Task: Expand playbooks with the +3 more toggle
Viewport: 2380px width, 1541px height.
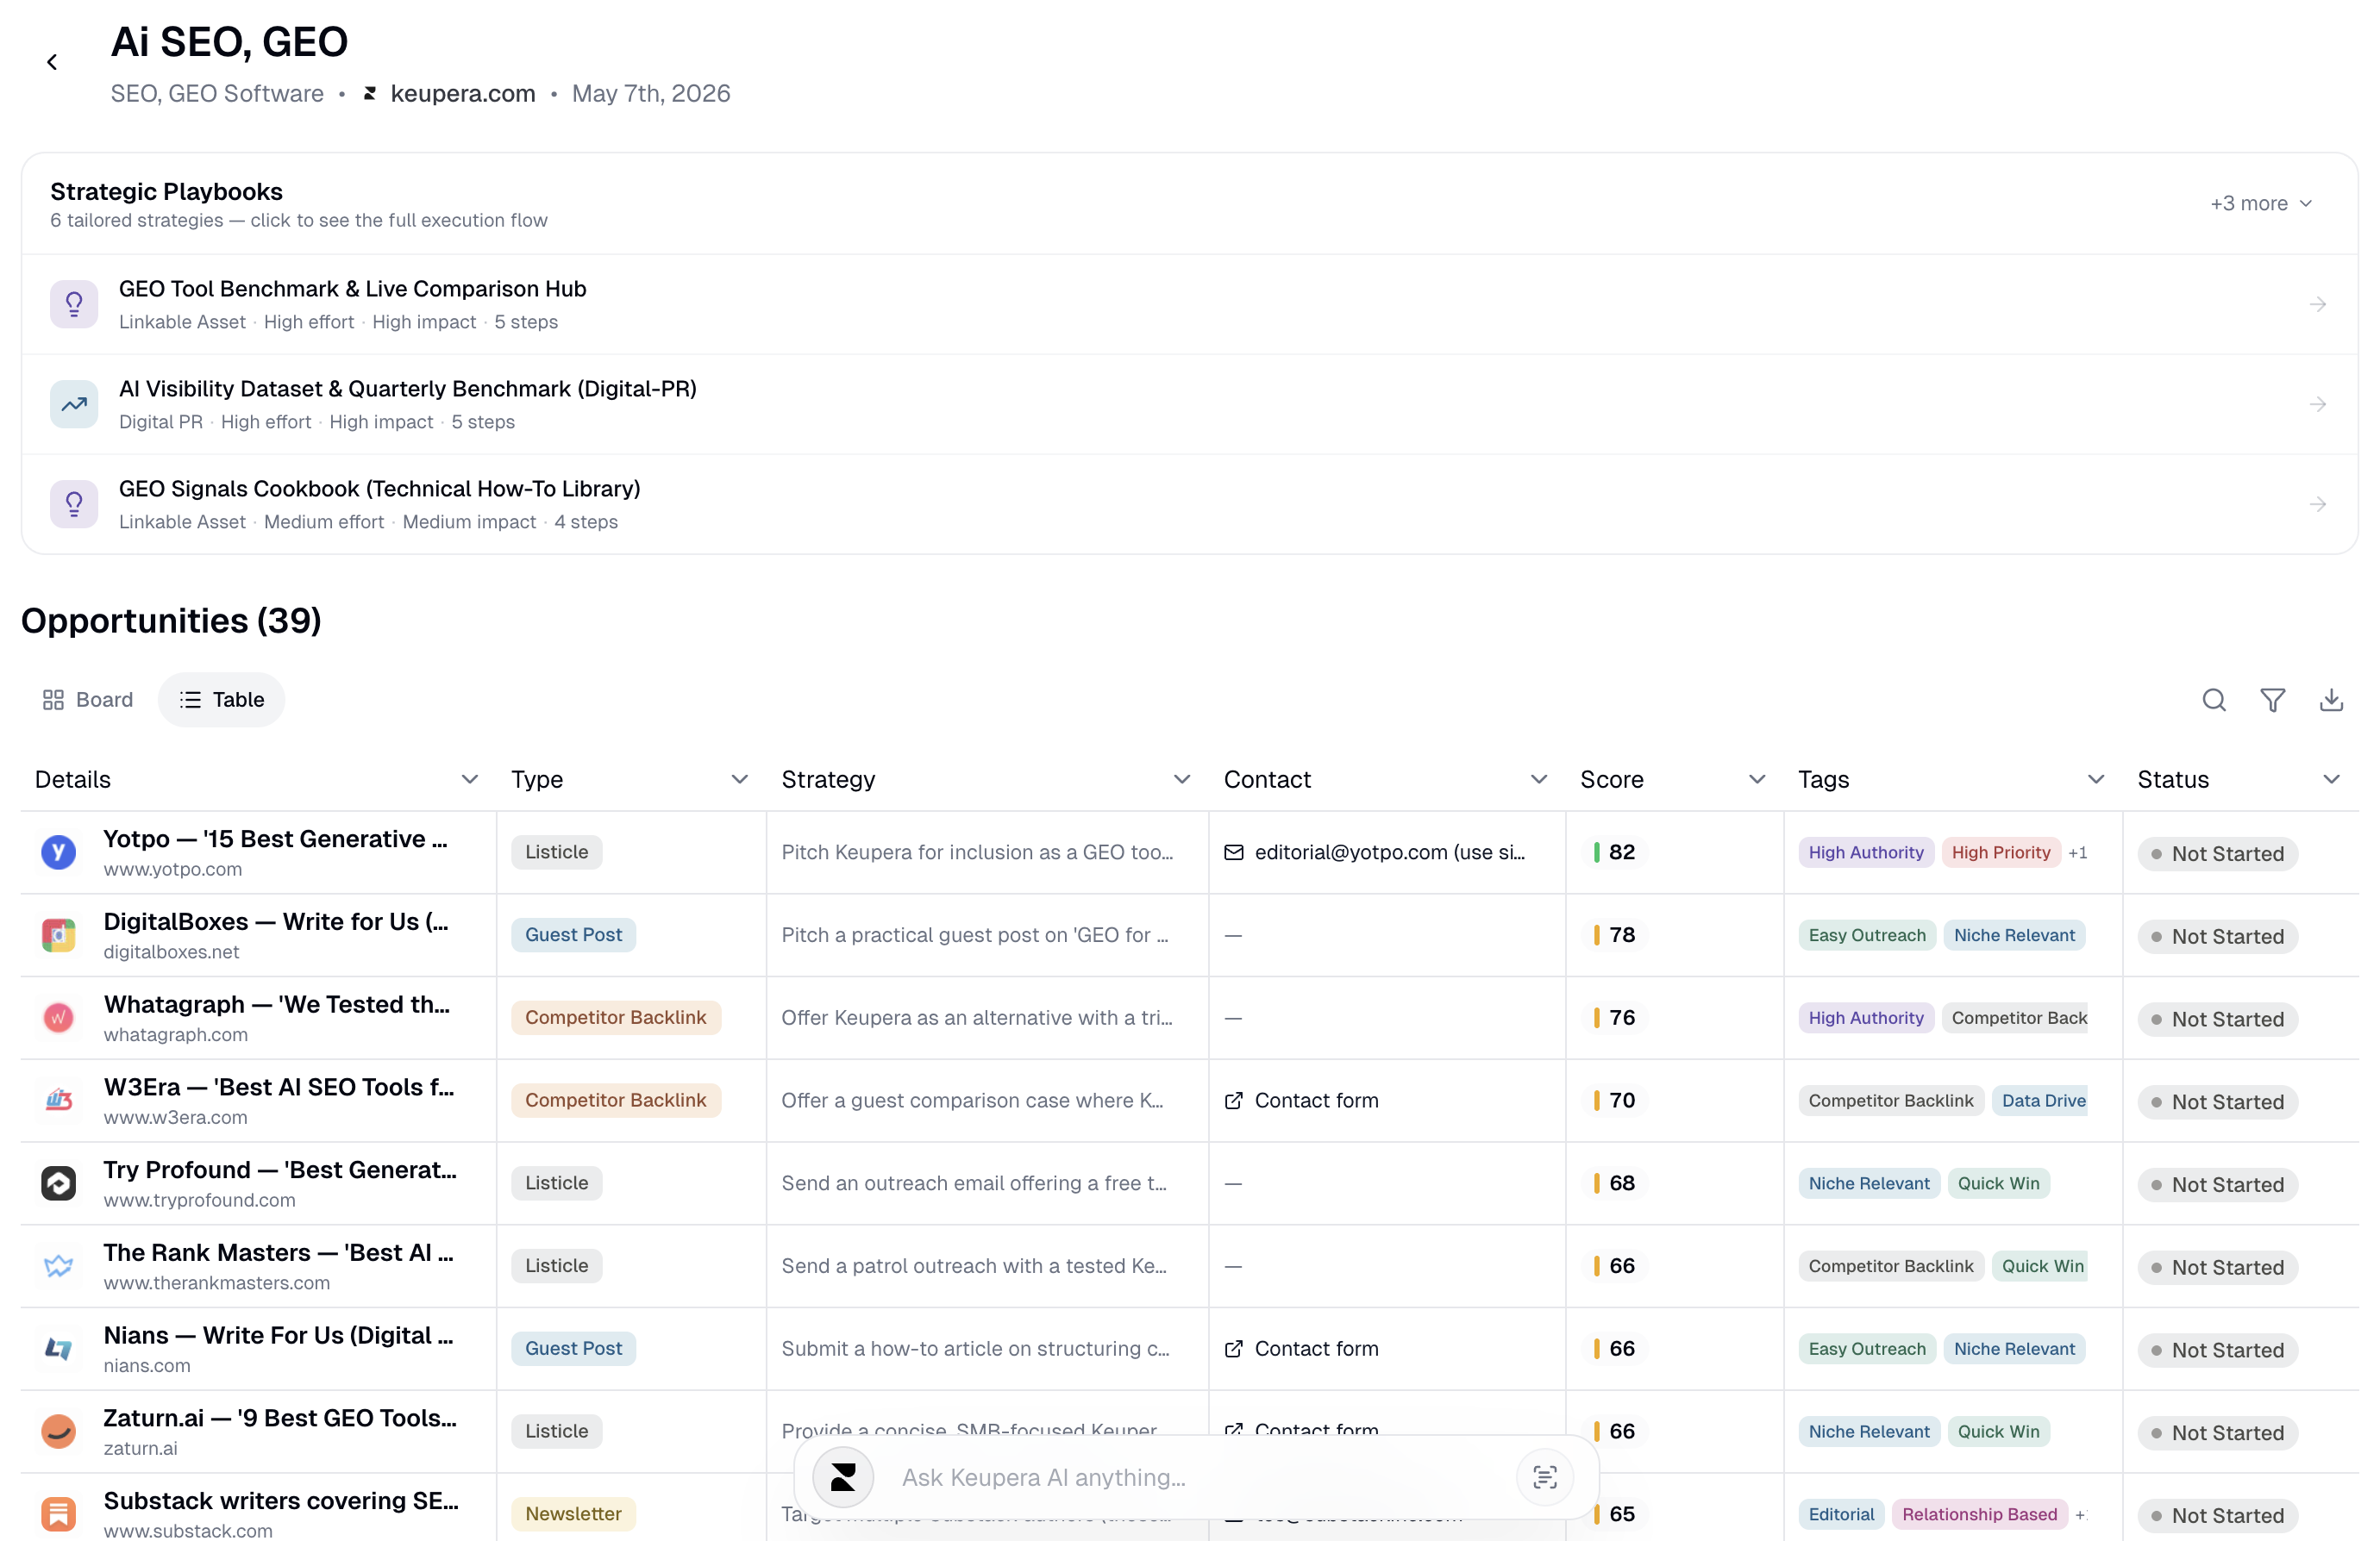Action: pos(2261,204)
